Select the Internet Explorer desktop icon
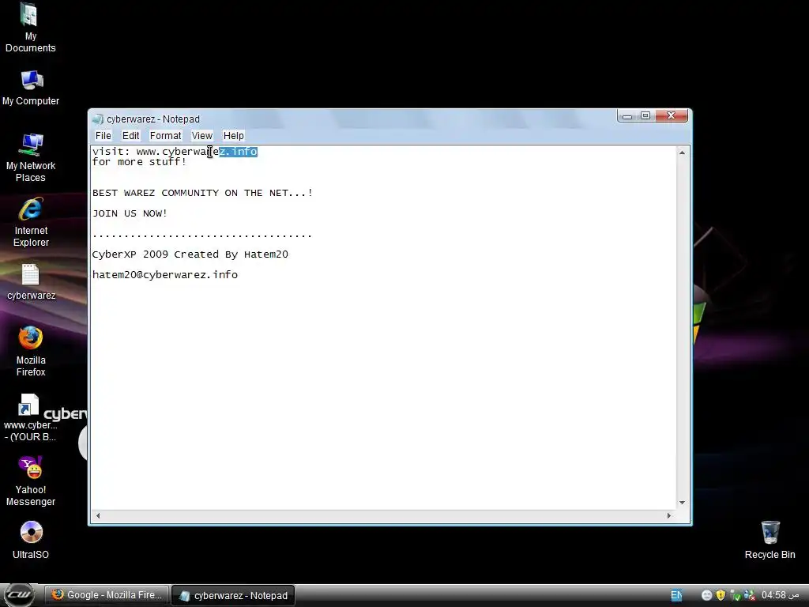 [x=31, y=222]
